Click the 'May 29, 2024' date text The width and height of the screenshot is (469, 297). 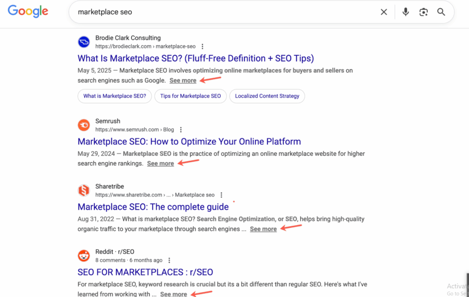[x=96, y=154]
